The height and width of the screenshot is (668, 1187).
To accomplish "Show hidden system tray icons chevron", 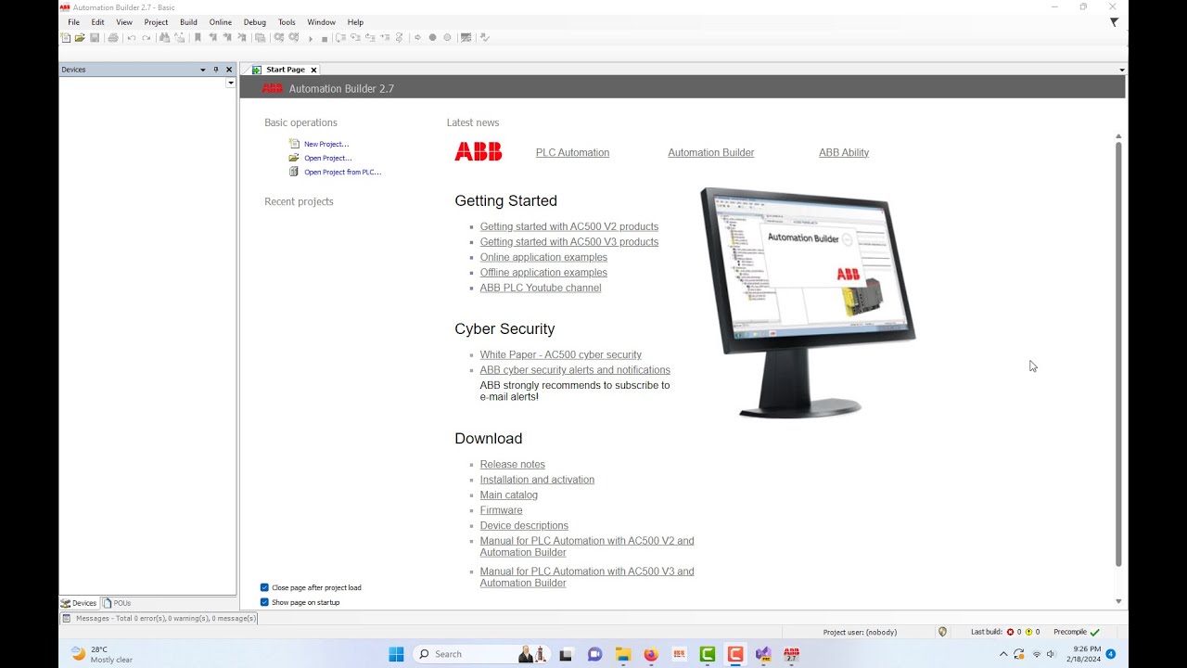I will click(x=1003, y=654).
